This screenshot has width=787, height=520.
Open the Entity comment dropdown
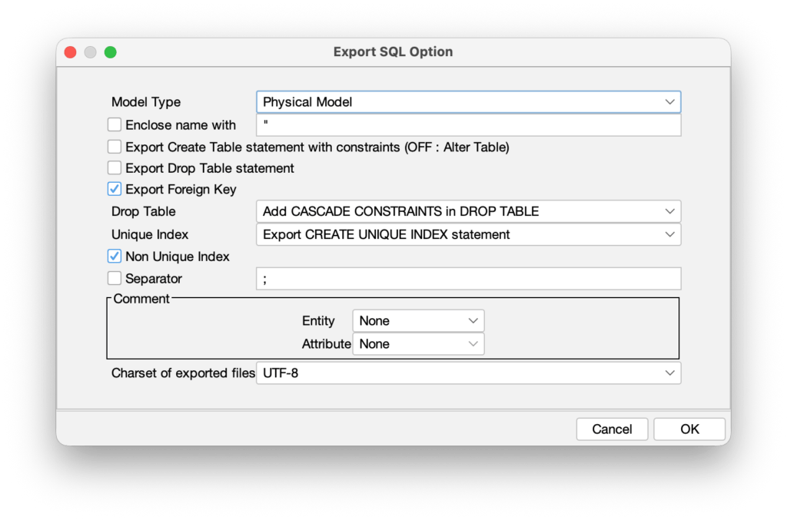point(418,320)
